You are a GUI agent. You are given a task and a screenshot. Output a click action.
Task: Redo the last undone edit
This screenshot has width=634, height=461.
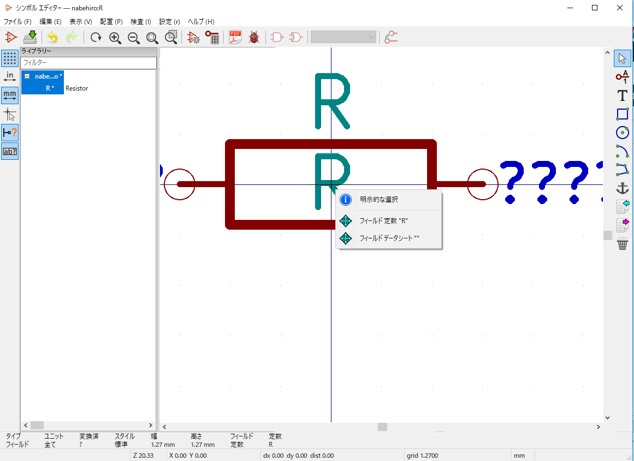point(72,38)
